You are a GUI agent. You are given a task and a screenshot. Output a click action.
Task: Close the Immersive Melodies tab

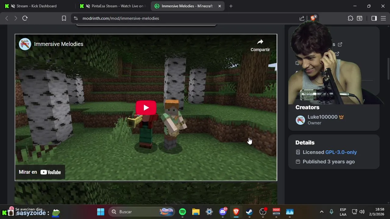pyautogui.click(x=220, y=6)
